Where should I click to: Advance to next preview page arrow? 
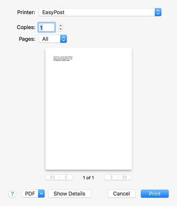click(x=111, y=177)
